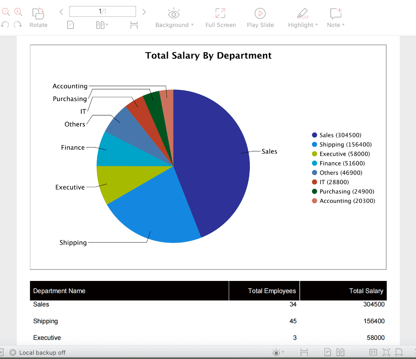Click legend entry Purchasing (24900)
This screenshot has height=359, width=416.
tap(343, 191)
